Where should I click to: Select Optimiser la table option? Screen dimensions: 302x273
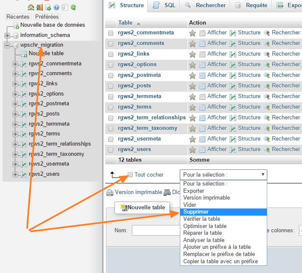(224, 226)
